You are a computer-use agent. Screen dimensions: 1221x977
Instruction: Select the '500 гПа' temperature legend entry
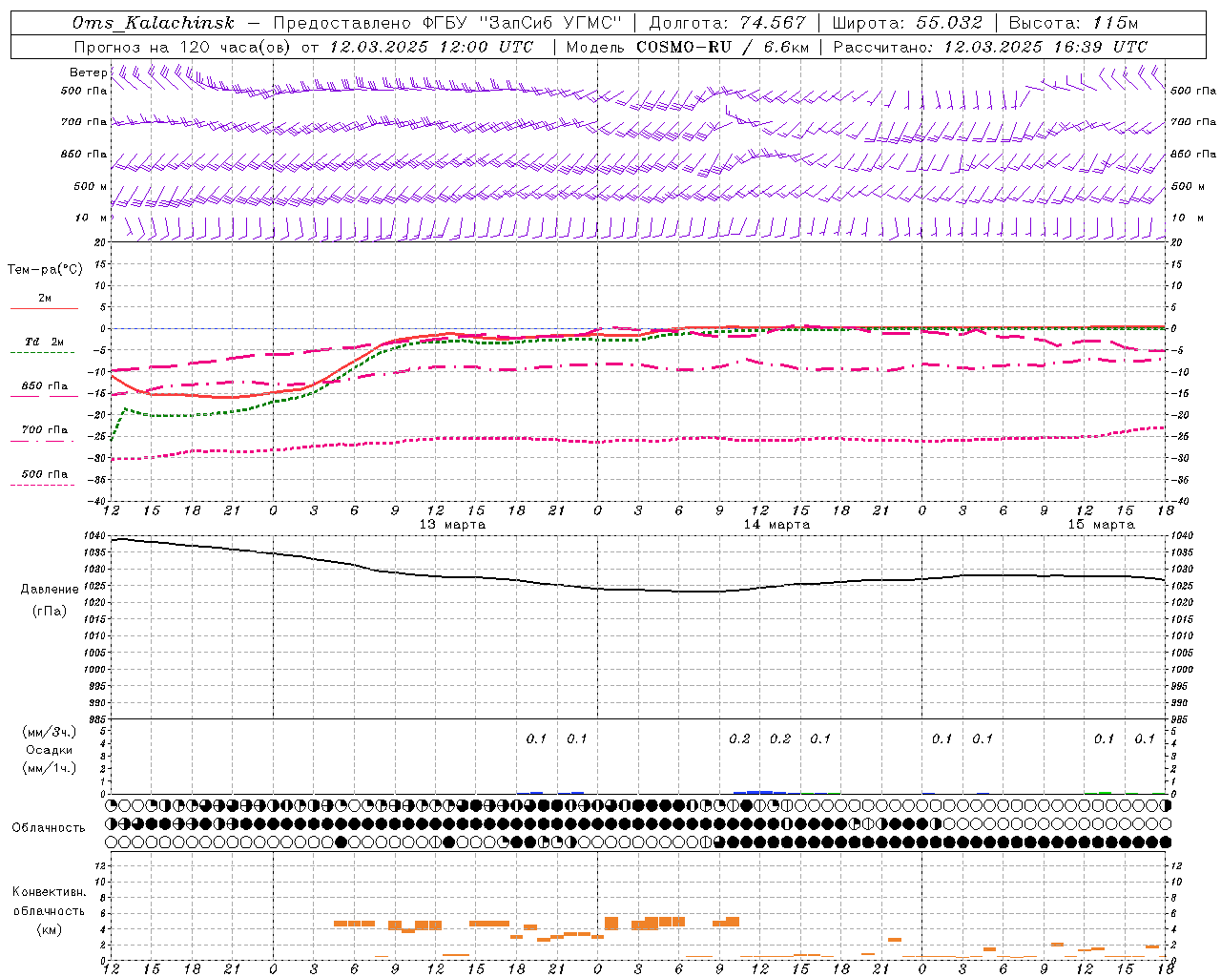[x=45, y=474]
